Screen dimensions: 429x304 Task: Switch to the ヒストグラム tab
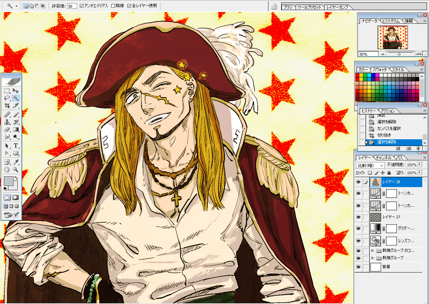(391, 21)
